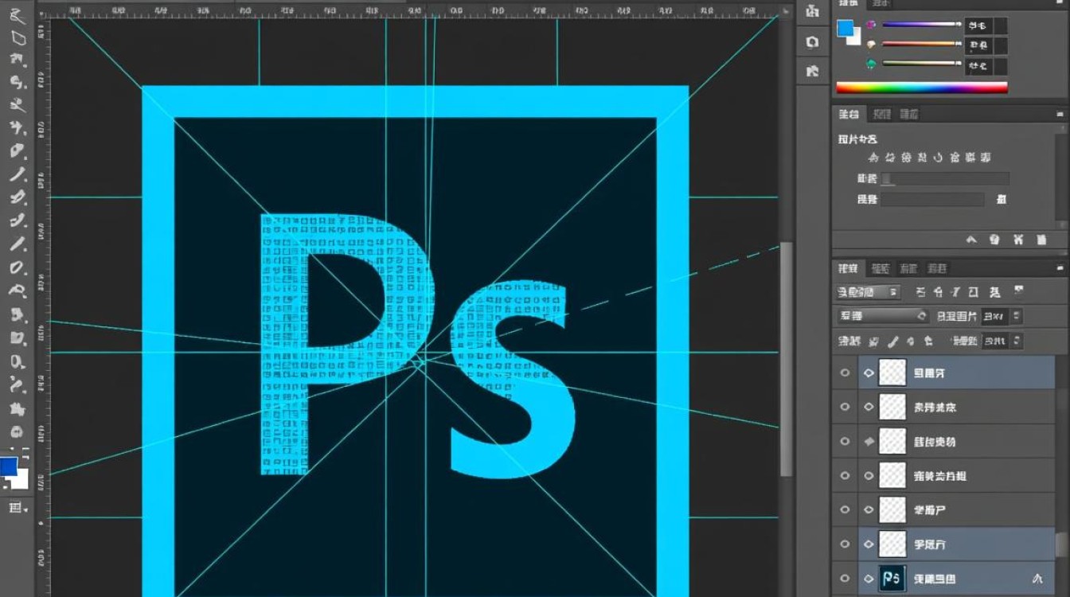Switch to the first tab of the Layers panel
Image resolution: width=1070 pixels, height=597 pixels.
[x=849, y=268]
